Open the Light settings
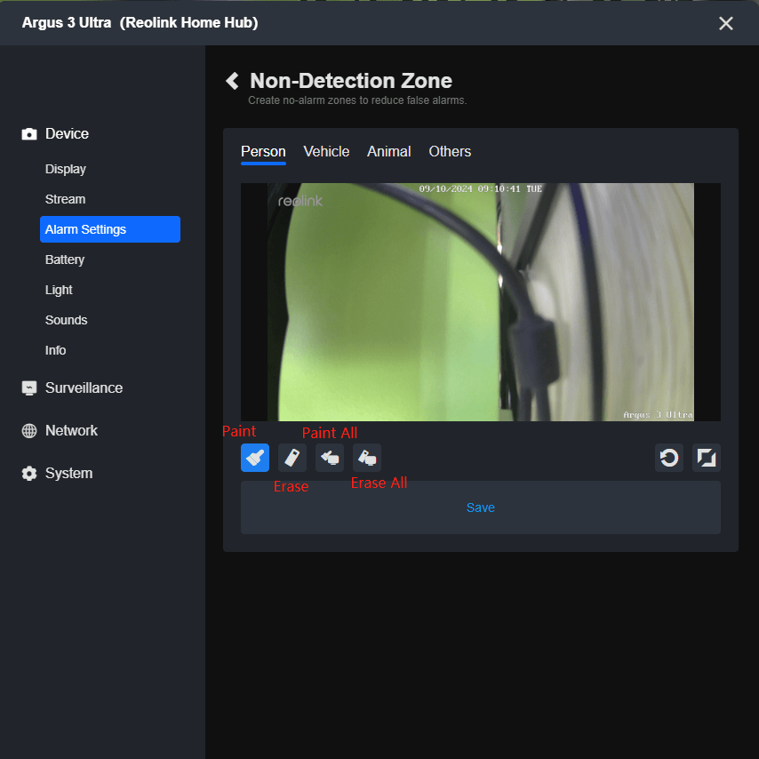The height and width of the screenshot is (759, 759). (59, 290)
